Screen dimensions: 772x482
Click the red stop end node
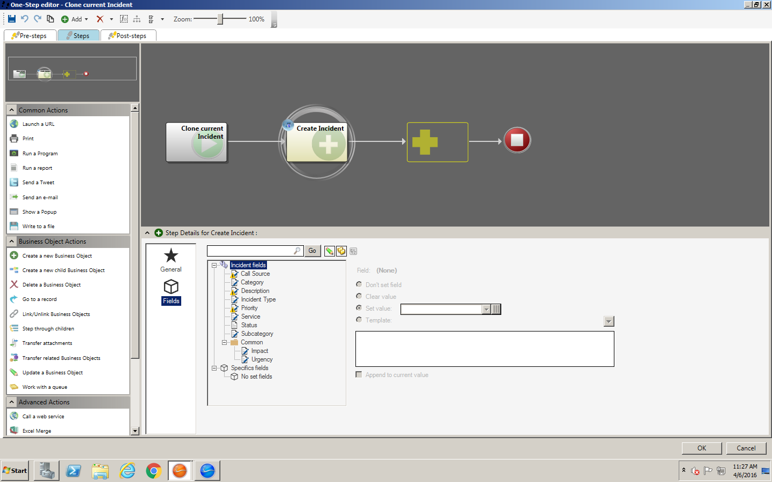tap(517, 140)
